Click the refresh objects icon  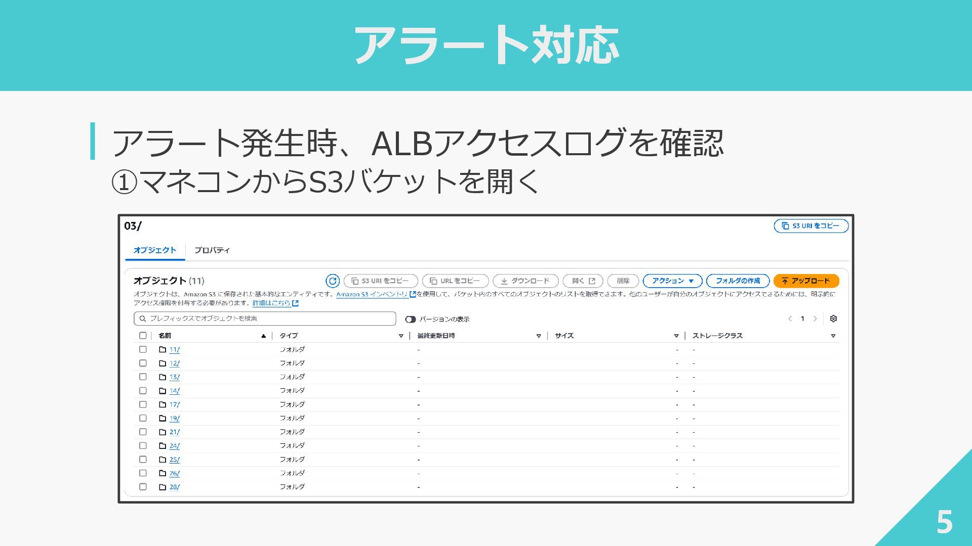point(333,281)
